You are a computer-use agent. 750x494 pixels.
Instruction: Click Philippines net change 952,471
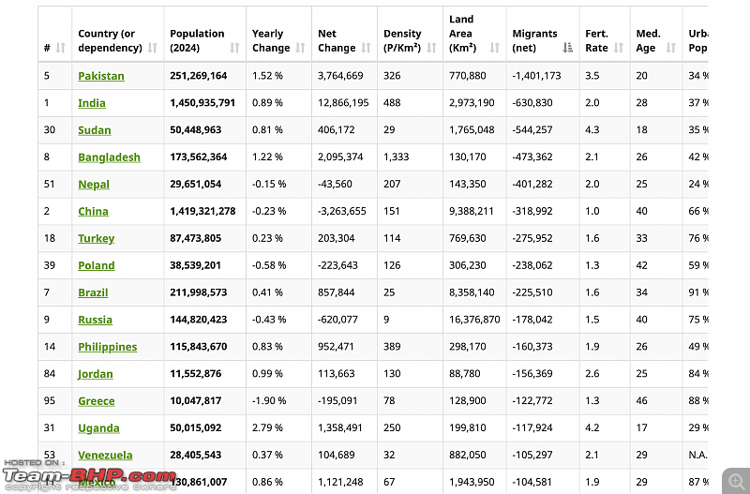(x=336, y=347)
